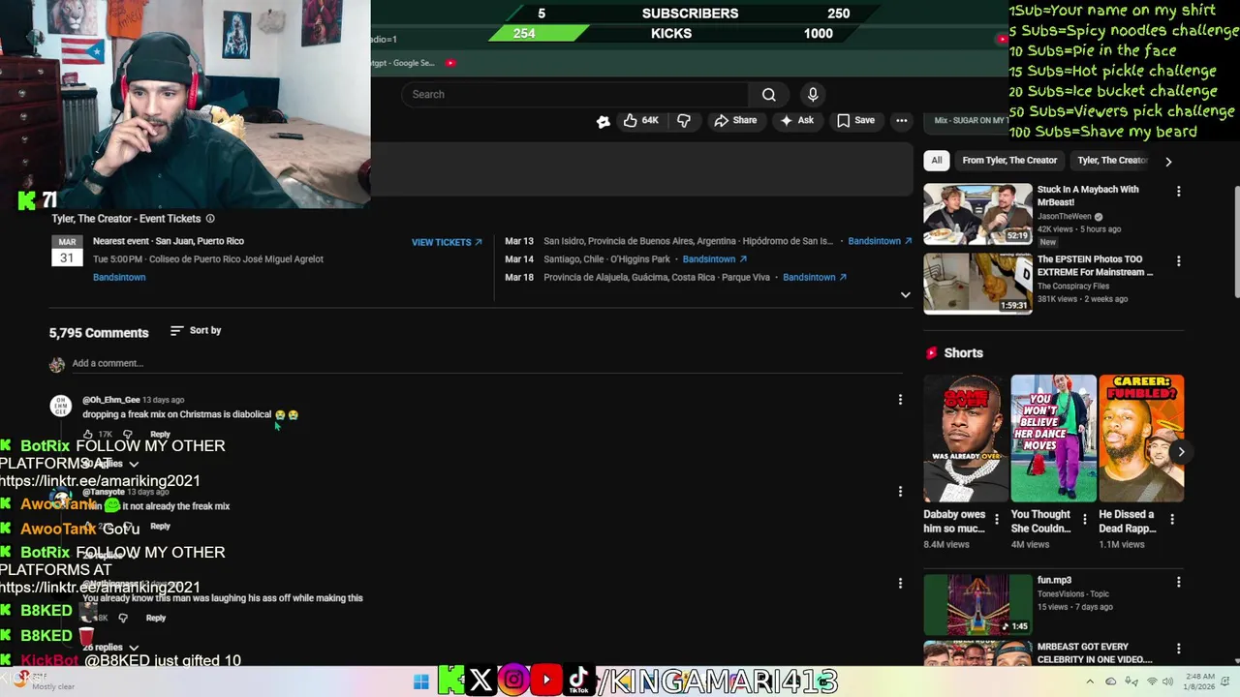Click the remix icon left of the like button
The height and width of the screenshot is (697, 1240).
point(603,121)
